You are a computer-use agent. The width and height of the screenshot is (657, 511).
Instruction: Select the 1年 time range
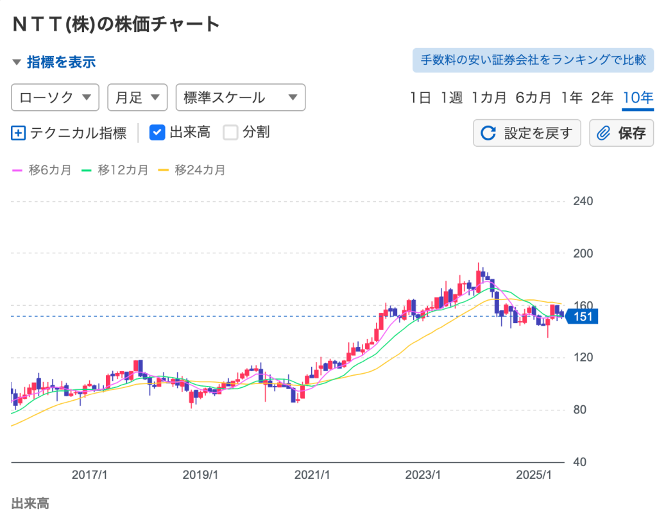[572, 97]
